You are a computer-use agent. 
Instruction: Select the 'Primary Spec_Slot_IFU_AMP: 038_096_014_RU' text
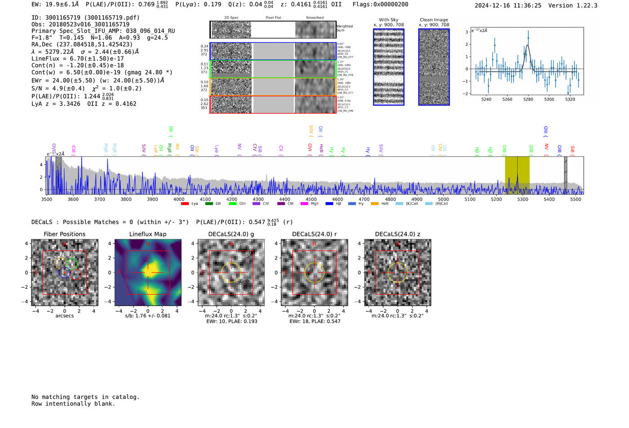[103, 31]
